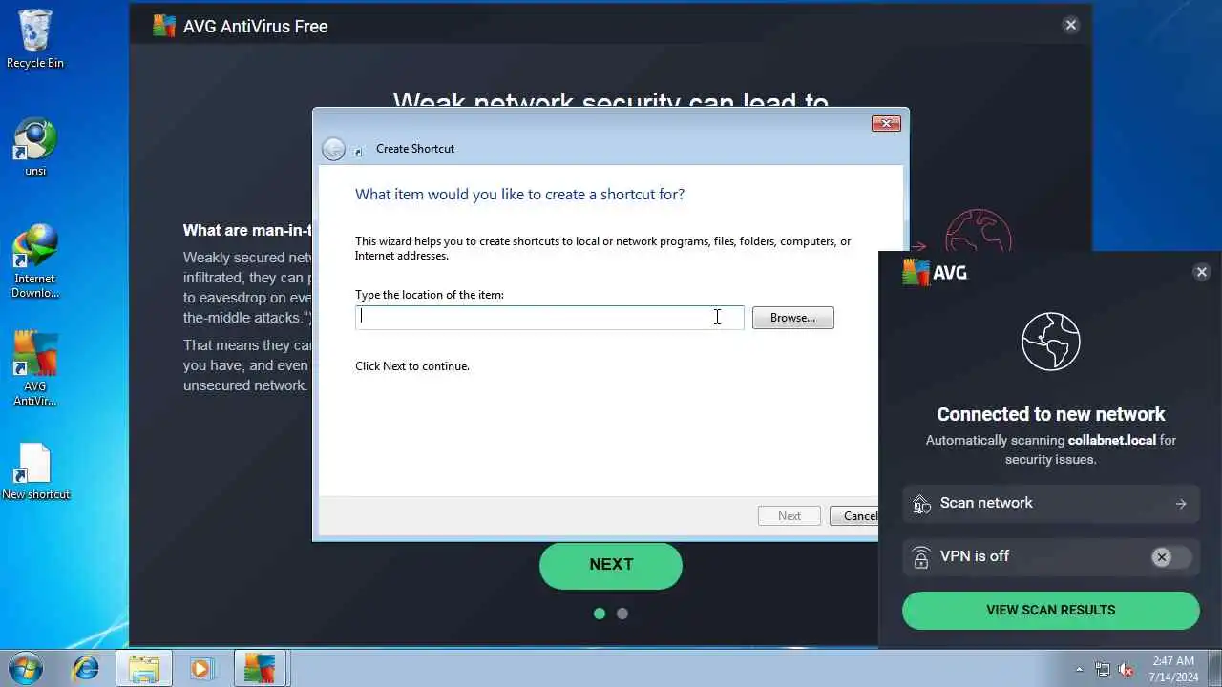Close the AVG AntiVirus Free window
Screen dimensions: 1222x687
coord(1071,26)
